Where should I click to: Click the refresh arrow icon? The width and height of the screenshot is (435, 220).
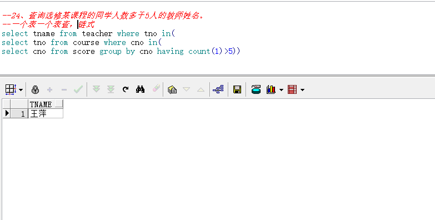[126, 89]
